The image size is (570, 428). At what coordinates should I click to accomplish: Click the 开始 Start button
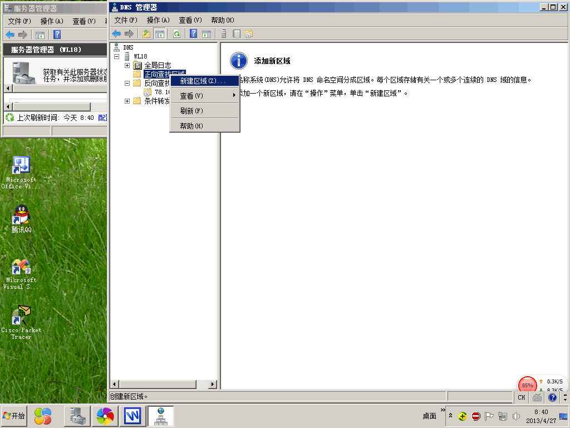pos(14,416)
